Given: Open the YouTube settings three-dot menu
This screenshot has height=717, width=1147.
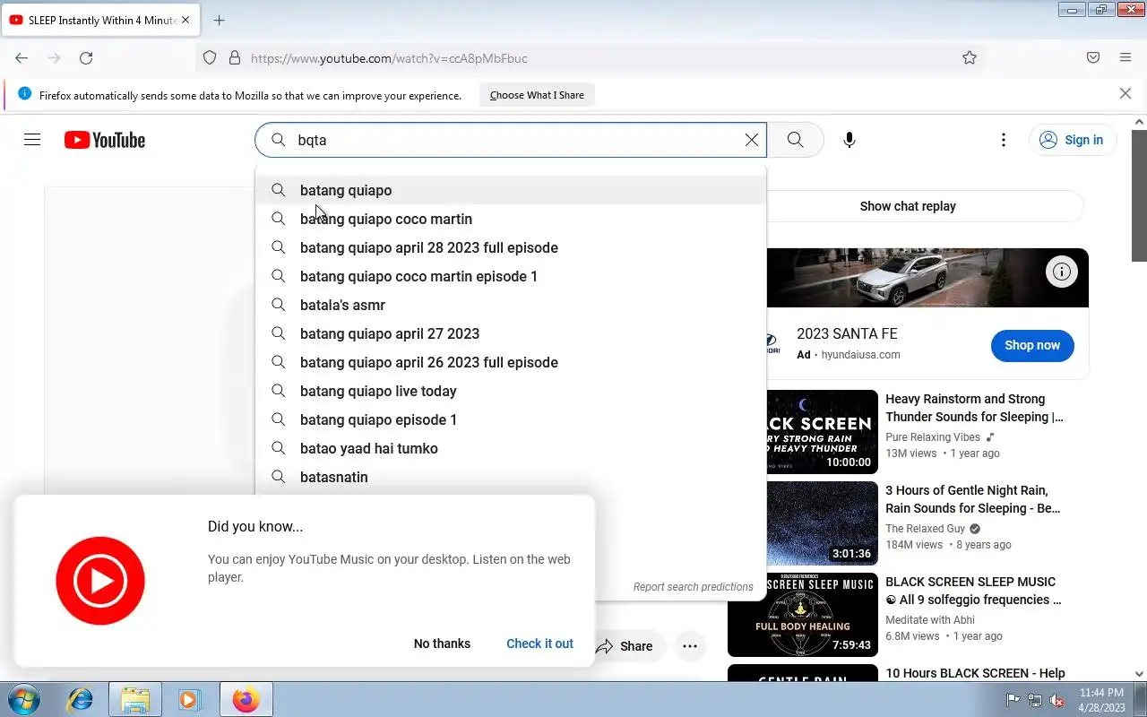Looking at the screenshot, I should 1004,140.
